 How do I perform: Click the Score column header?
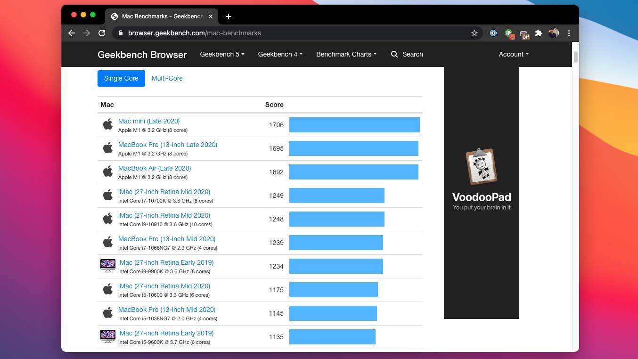tap(274, 105)
